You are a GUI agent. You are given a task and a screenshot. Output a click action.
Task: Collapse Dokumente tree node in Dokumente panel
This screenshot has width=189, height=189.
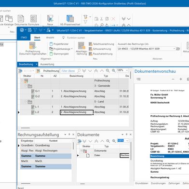coord(81,151)
